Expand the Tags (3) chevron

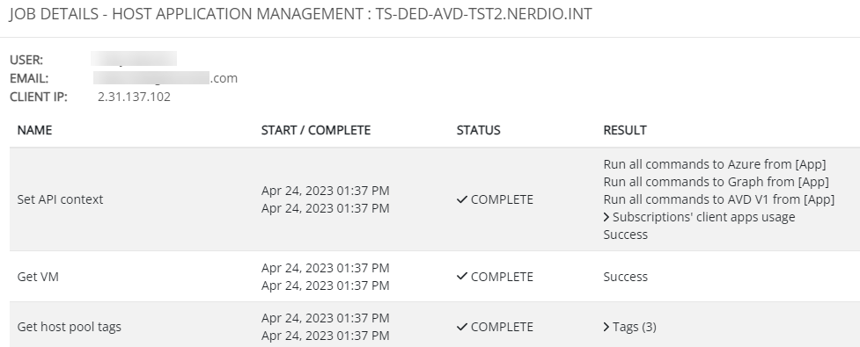(606, 327)
